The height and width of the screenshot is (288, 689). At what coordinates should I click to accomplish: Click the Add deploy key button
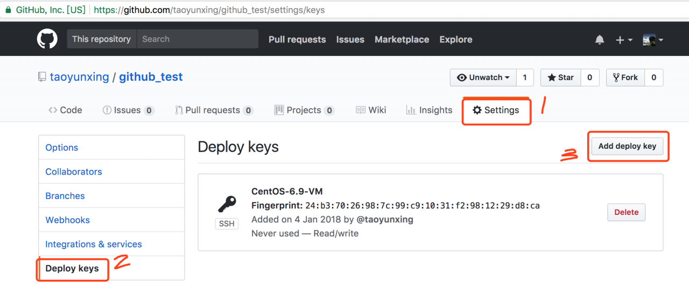pyautogui.click(x=627, y=146)
